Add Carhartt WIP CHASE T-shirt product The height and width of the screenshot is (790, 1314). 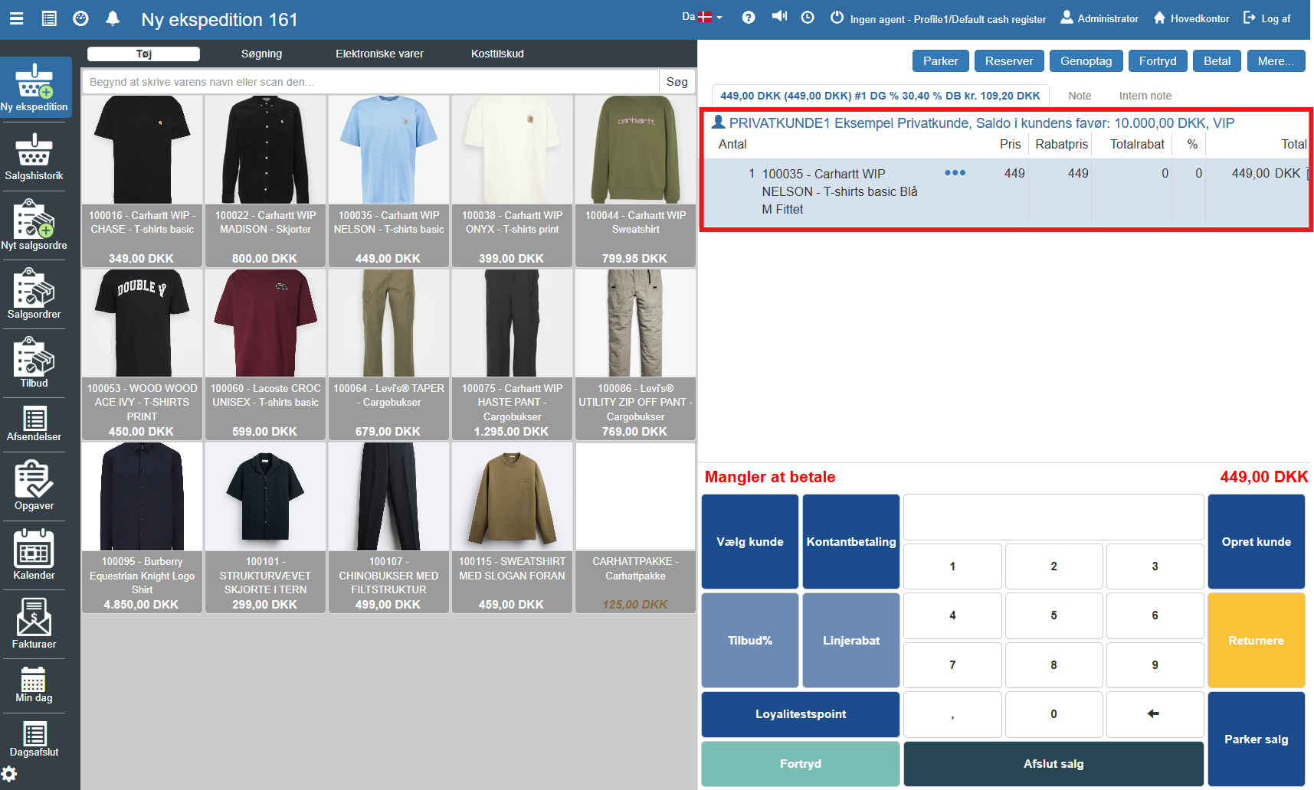142,181
